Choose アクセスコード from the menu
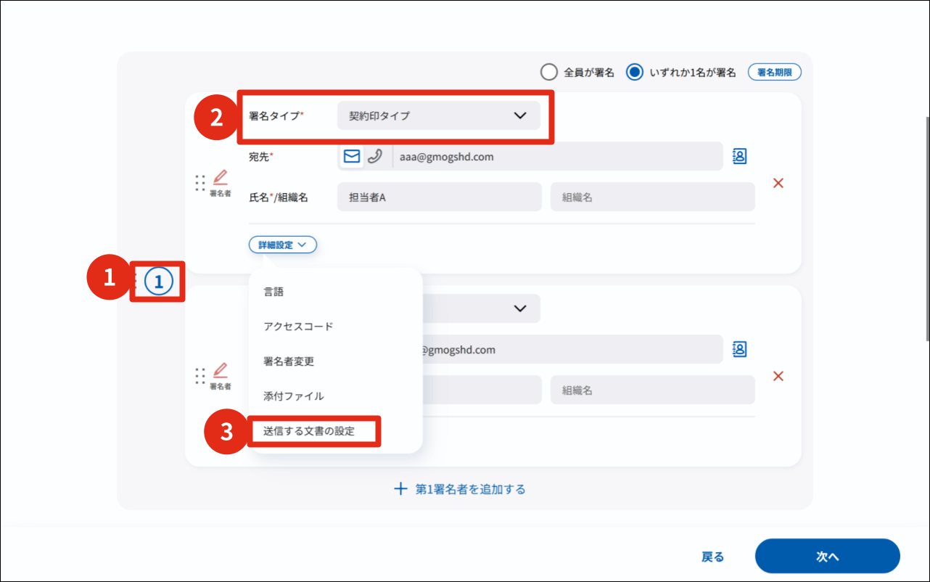 pos(298,327)
